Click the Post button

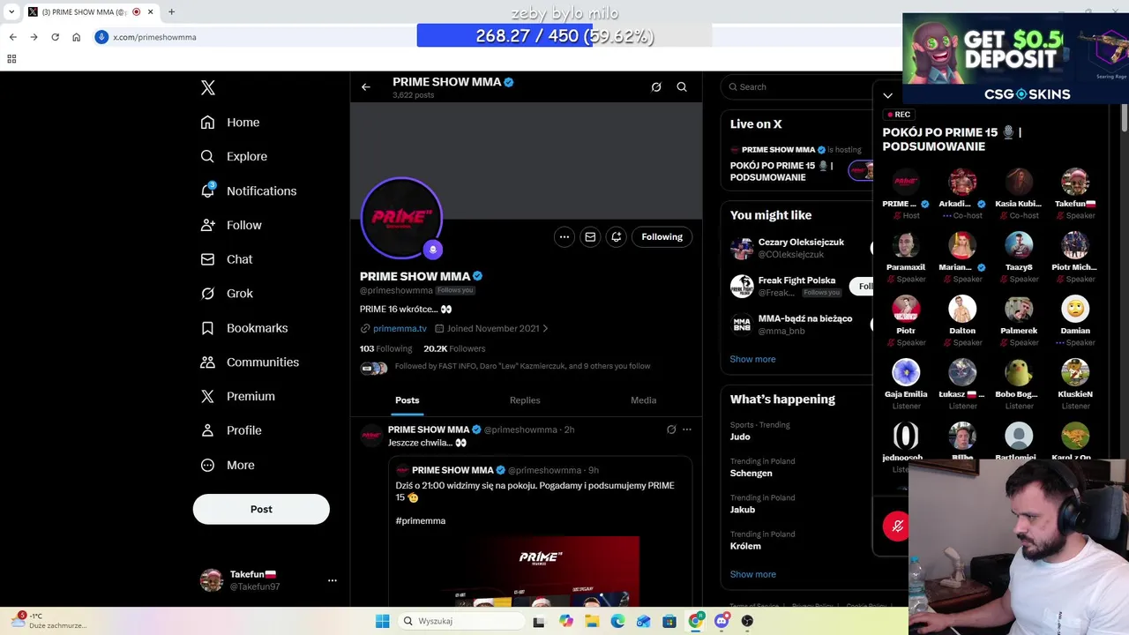pyautogui.click(x=261, y=509)
